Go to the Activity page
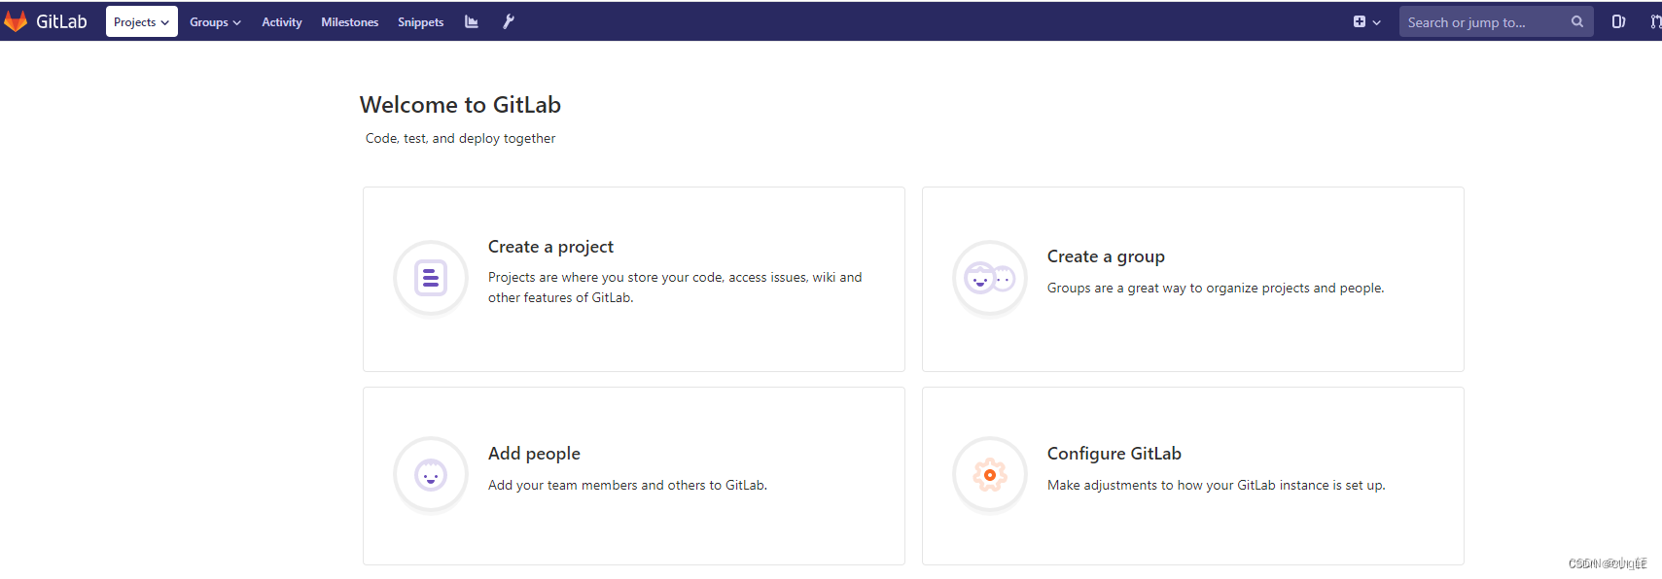Screen dimensions: 1662x579 282,22
